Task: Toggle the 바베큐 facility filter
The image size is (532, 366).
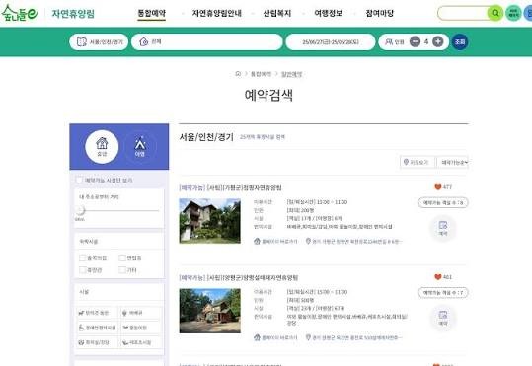Action: pos(141,313)
